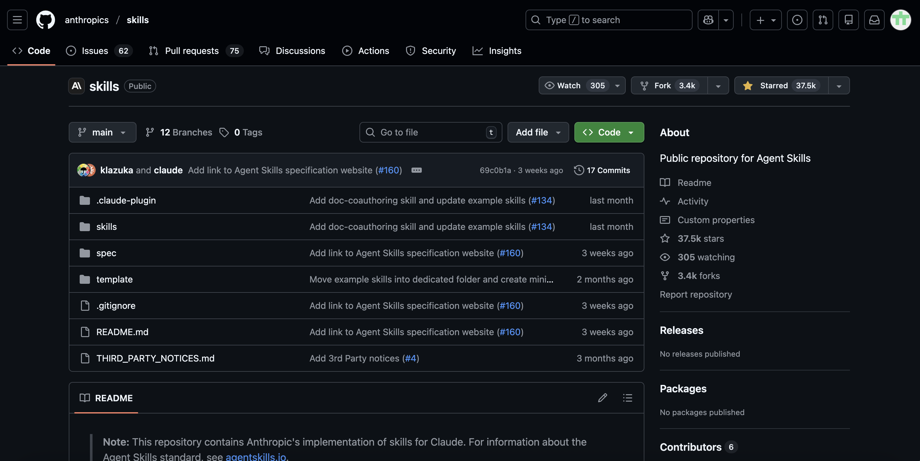Switch to the Pull requests tab

pos(196,51)
